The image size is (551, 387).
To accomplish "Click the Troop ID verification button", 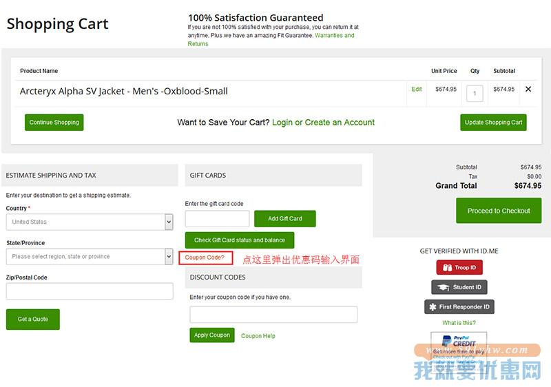I will (x=459, y=267).
